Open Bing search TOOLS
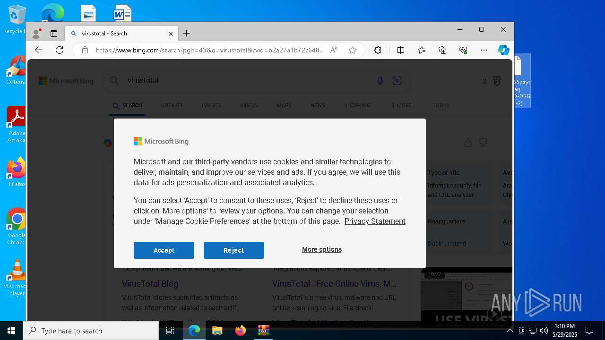 (x=441, y=105)
